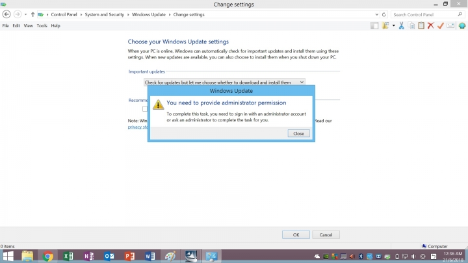Image resolution: width=468 pixels, height=263 pixels.
Task: Select Windows Update breadcrumb
Action: tap(149, 14)
